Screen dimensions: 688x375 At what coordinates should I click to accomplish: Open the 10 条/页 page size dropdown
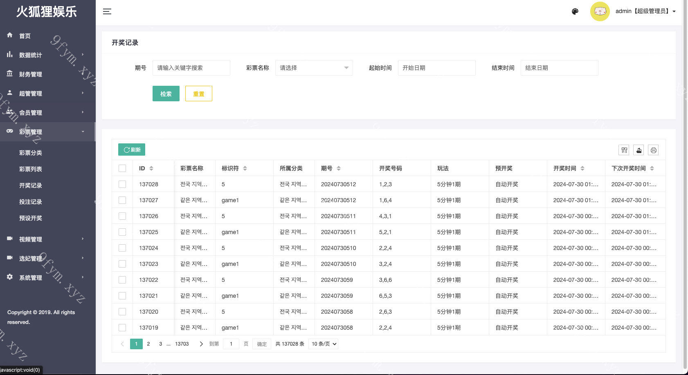click(x=324, y=344)
